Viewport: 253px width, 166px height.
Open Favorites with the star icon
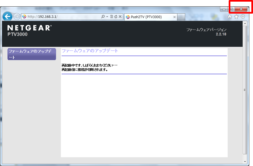(236, 17)
